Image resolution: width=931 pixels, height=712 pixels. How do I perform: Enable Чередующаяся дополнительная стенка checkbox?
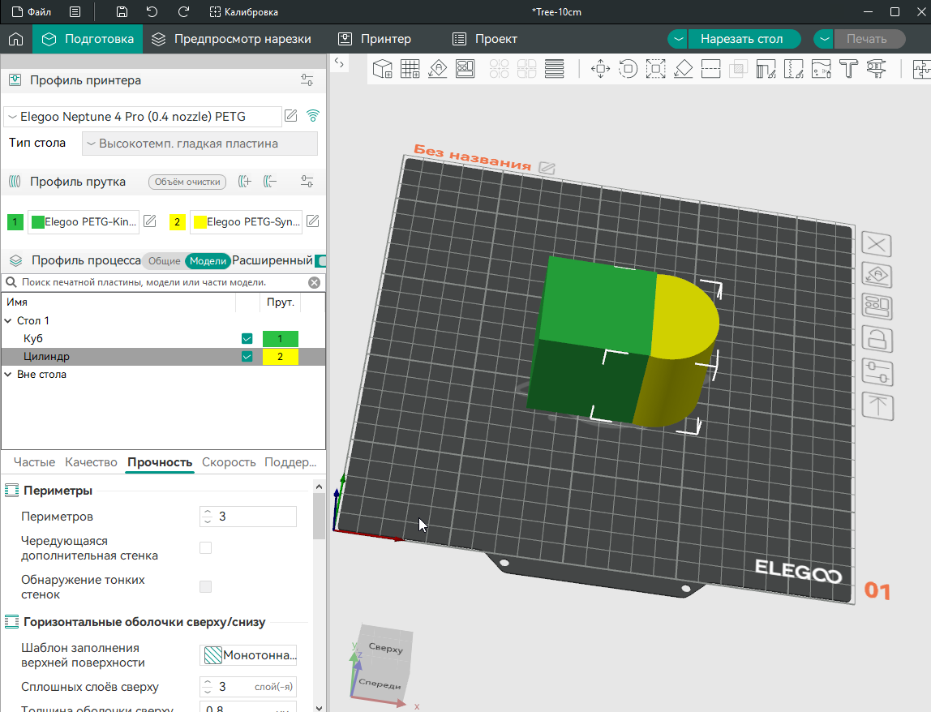click(205, 547)
